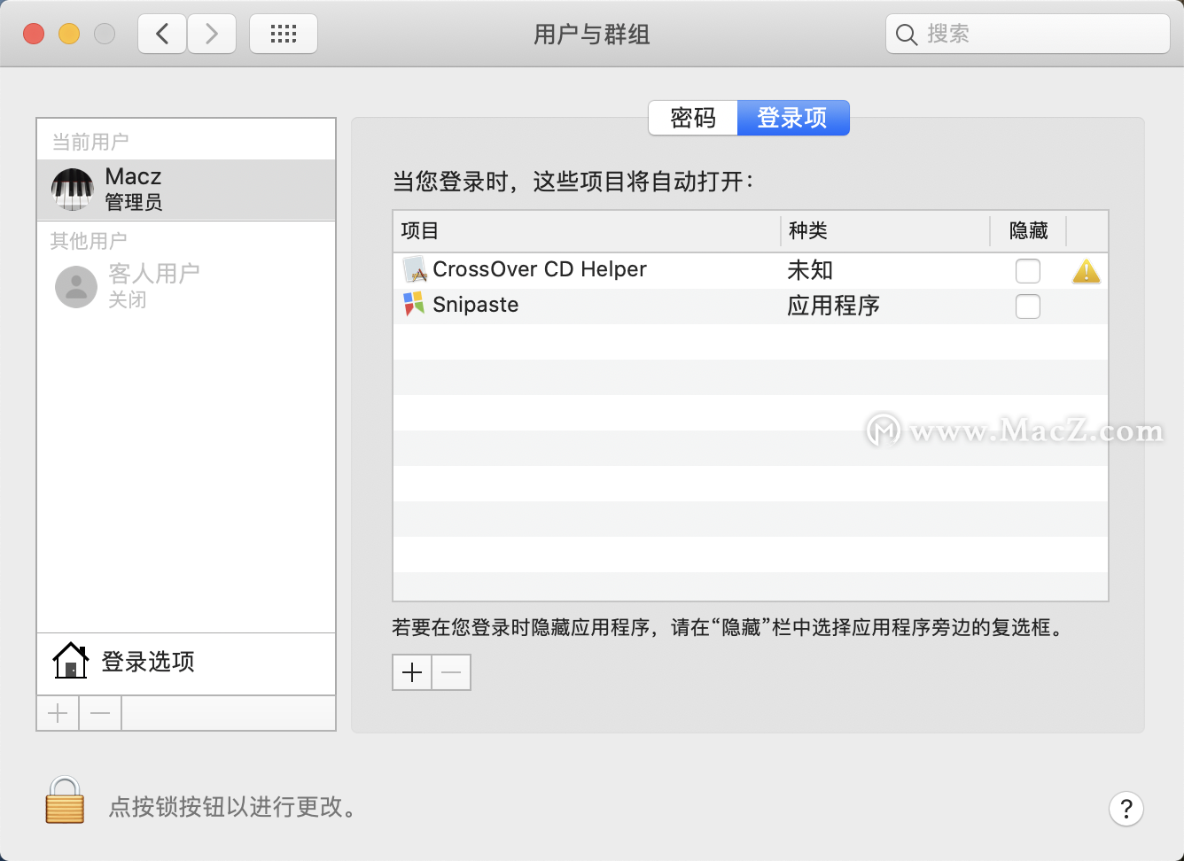Screen dimensions: 1184x861
Task: Click the magnifier icon in search field
Action: click(906, 35)
